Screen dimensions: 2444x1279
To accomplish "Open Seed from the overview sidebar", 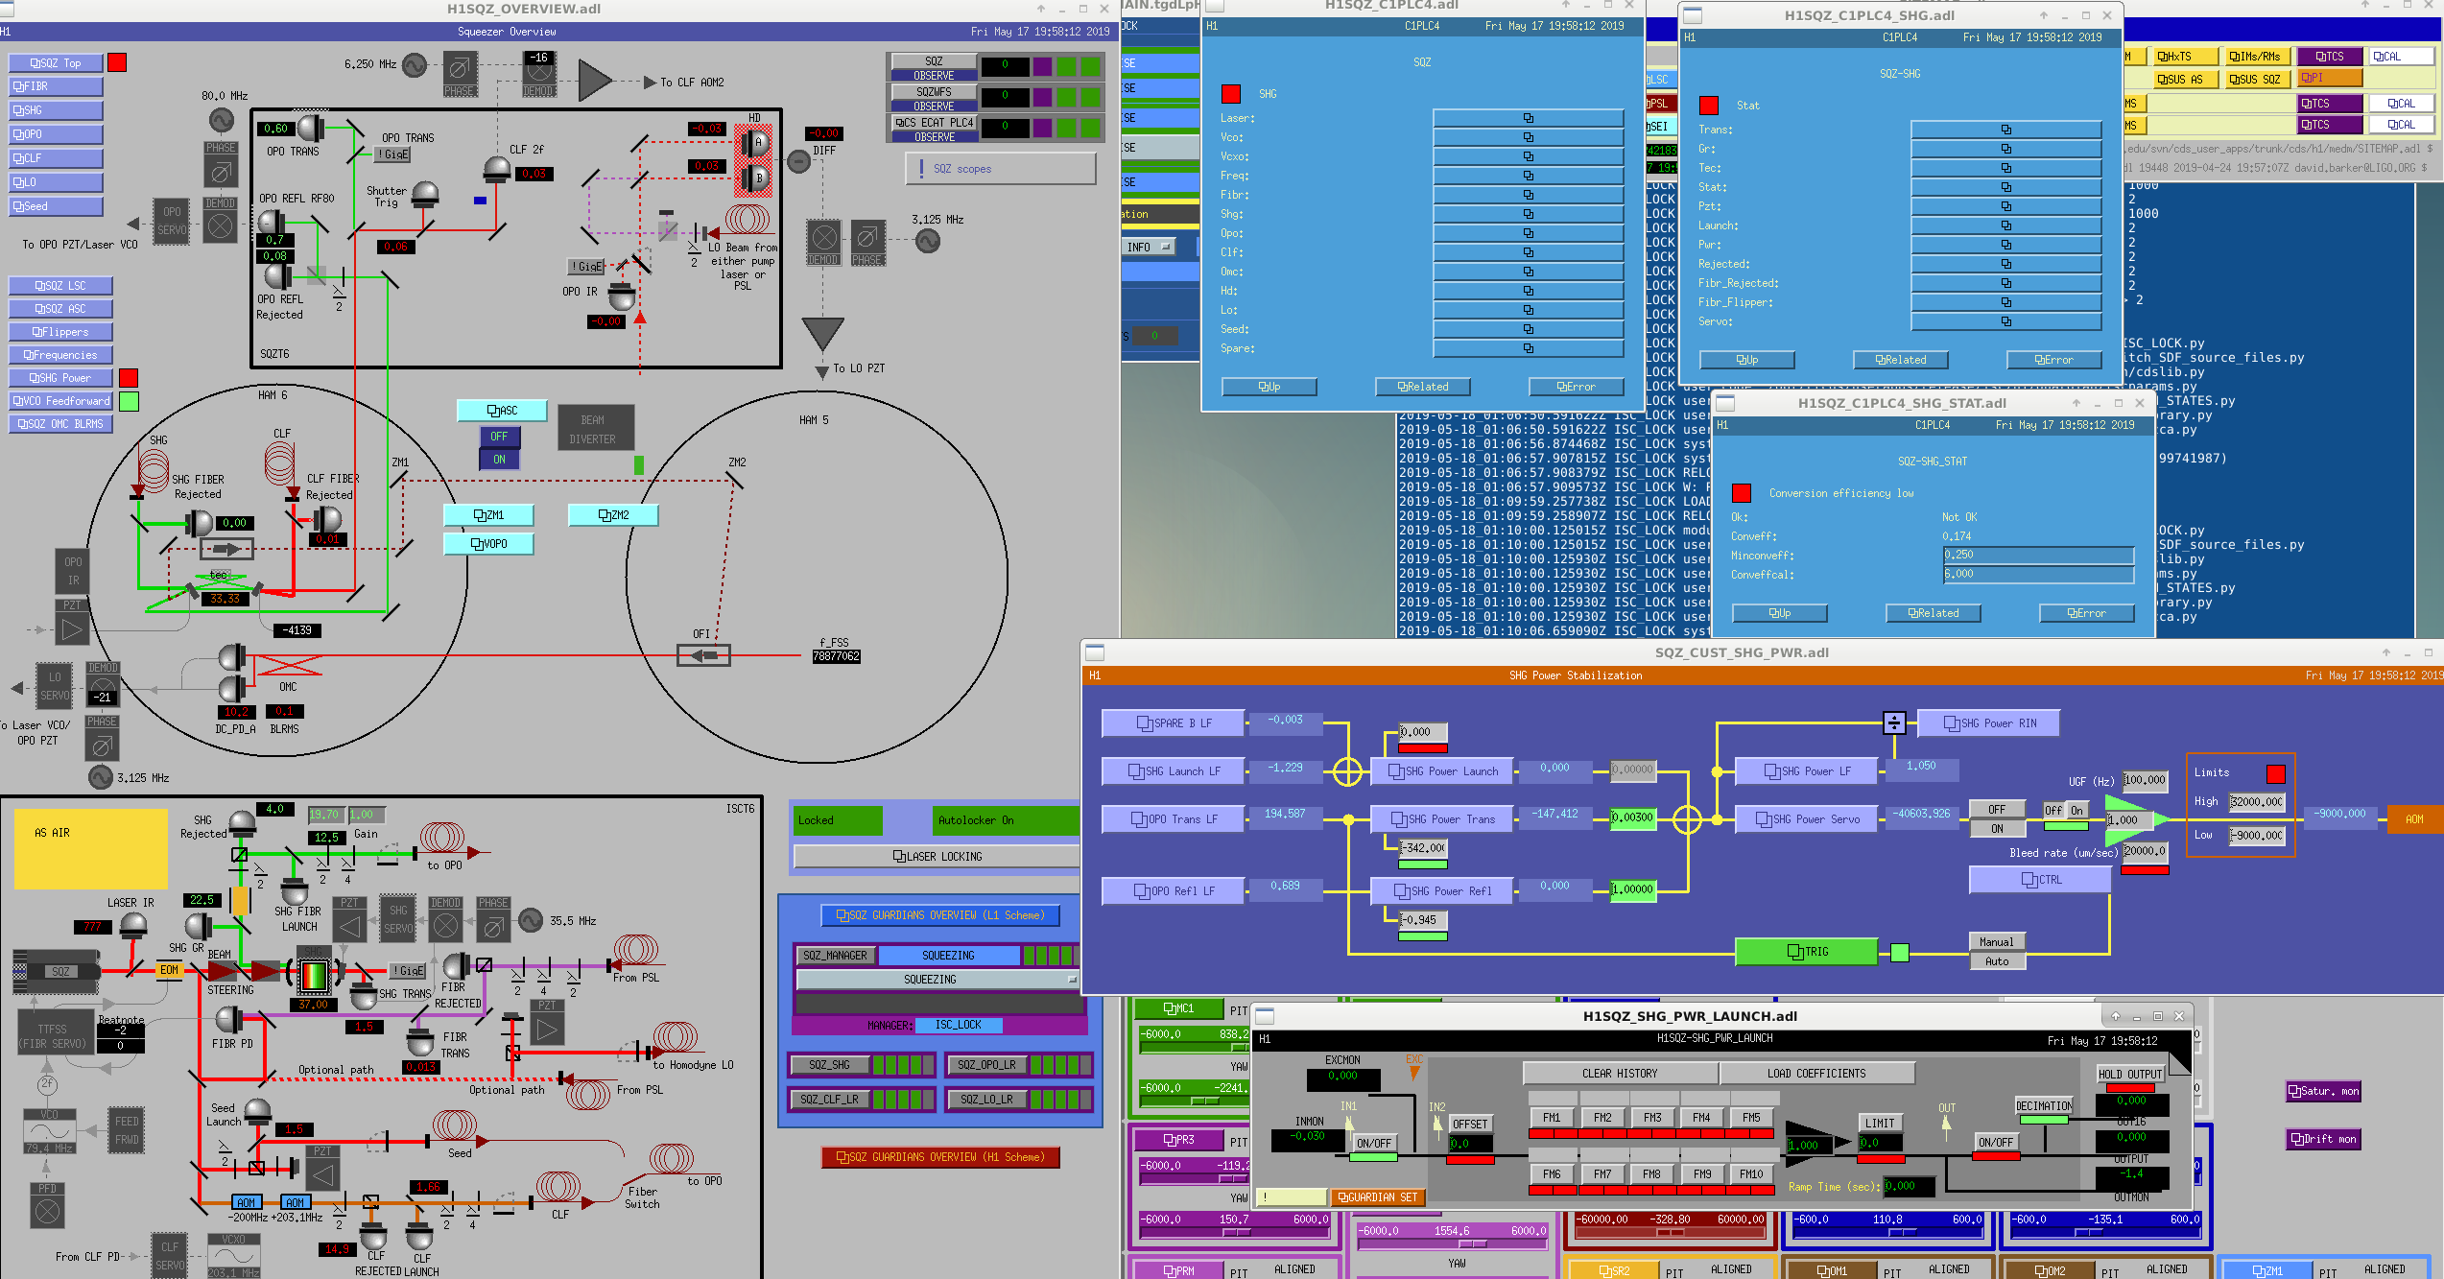I will point(56,206).
